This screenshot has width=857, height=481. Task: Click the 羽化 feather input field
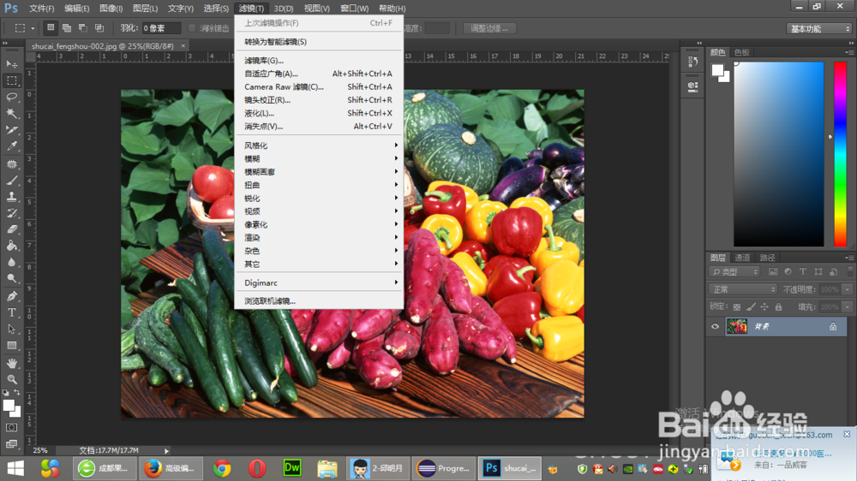pyautogui.click(x=161, y=28)
